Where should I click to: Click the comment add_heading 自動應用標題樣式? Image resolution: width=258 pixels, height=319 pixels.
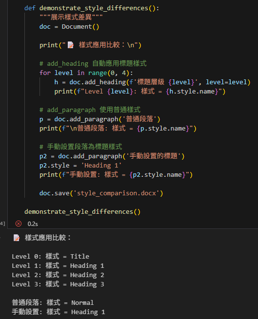point(93,63)
